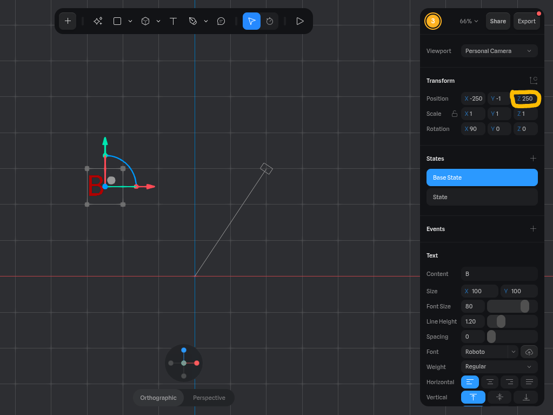Screen dimensions: 553x415
Task: Edit the text Size X field
Action: (x=479, y=291)
